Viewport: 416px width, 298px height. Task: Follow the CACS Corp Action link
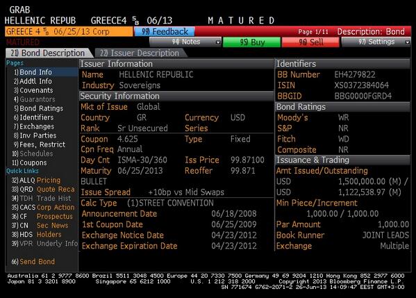tap(43, 207)
